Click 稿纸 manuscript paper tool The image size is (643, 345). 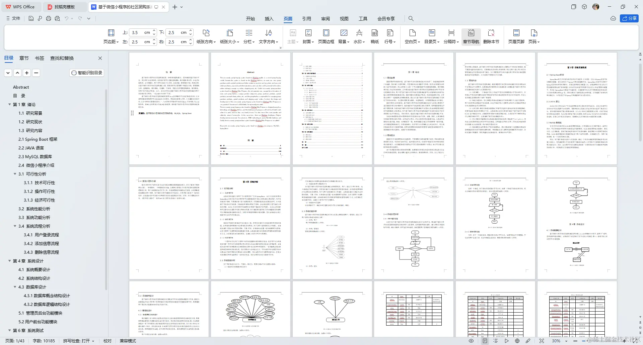375,36
